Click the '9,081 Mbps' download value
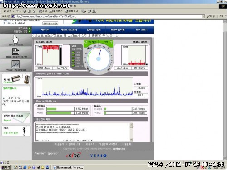Screen dimensions: 227x170 44,68
